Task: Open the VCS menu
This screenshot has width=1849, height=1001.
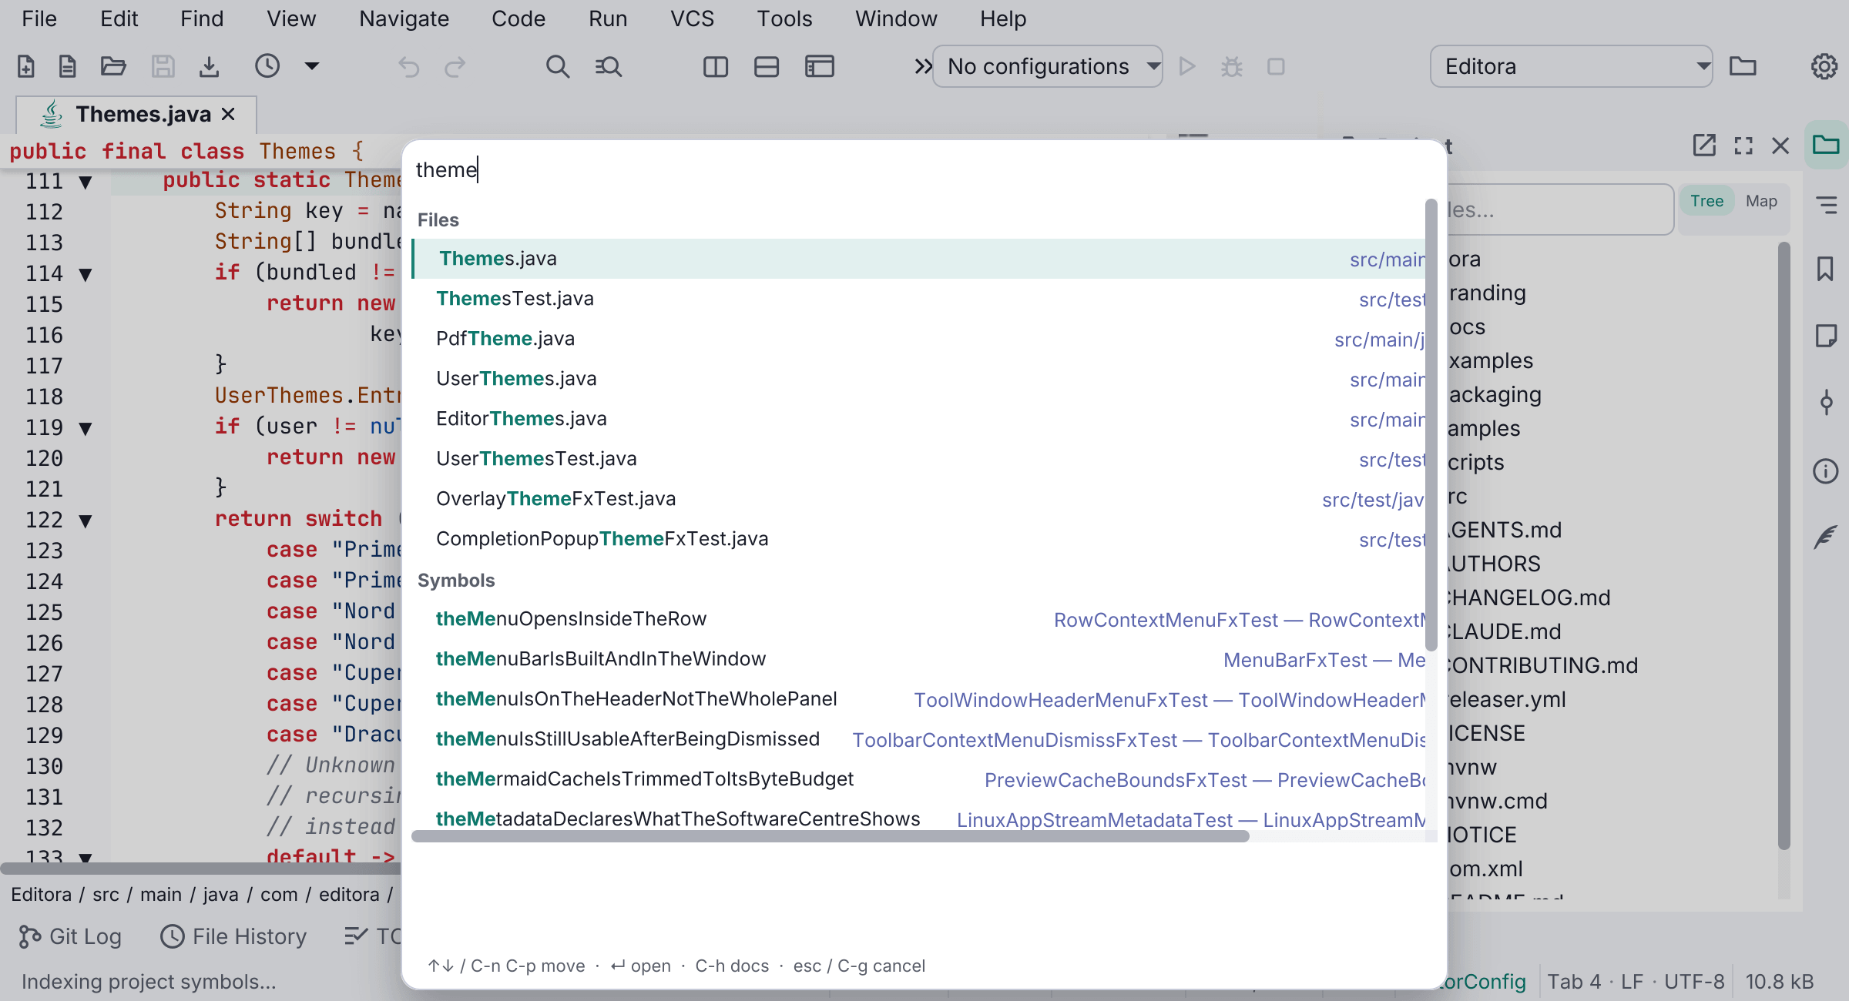Action: coord(692,18)
